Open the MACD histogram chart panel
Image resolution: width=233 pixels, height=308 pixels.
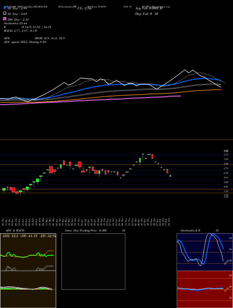[x=28, y=289]
